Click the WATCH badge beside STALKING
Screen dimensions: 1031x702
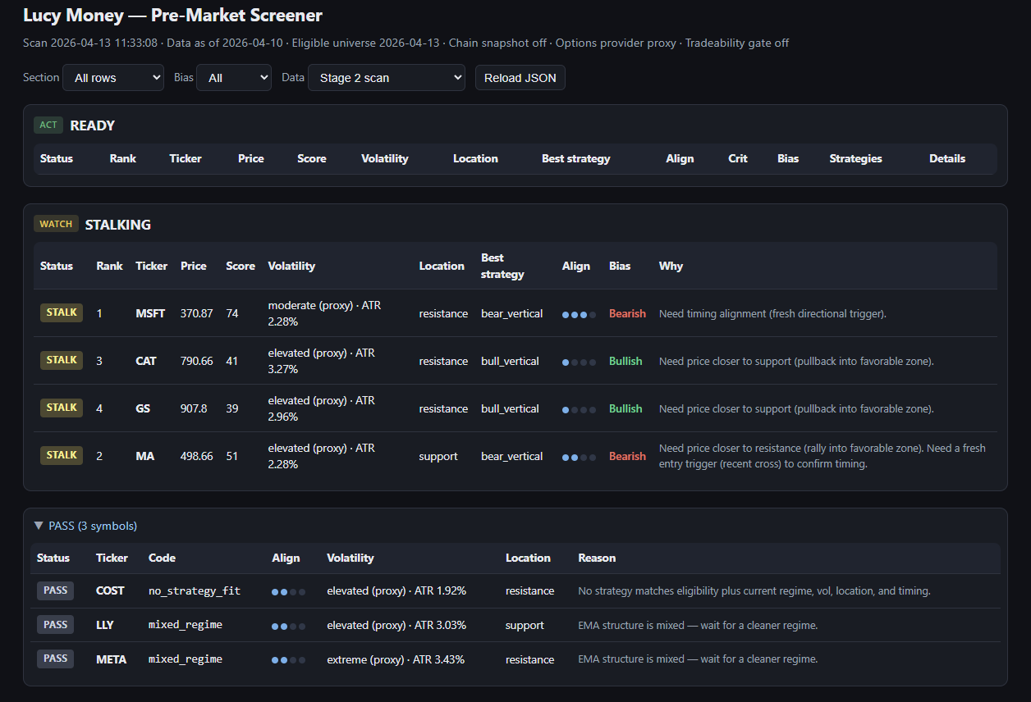(x=56, y=224)
